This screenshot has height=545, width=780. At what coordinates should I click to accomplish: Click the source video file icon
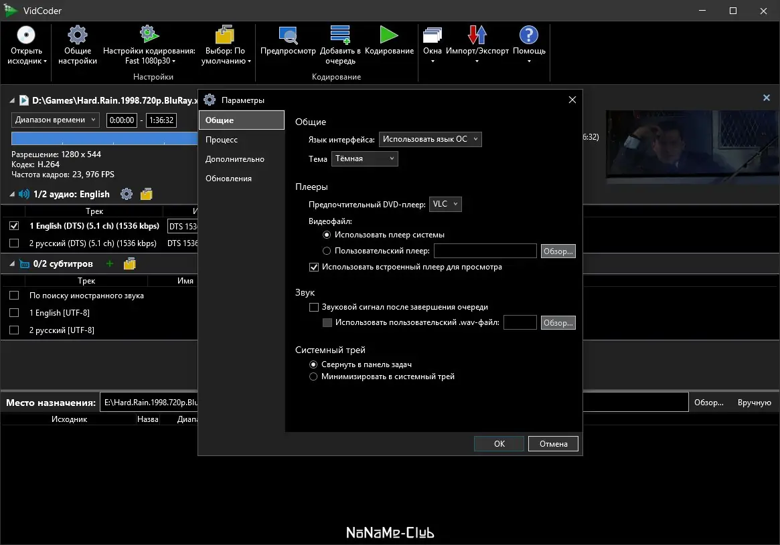point(24,100)
